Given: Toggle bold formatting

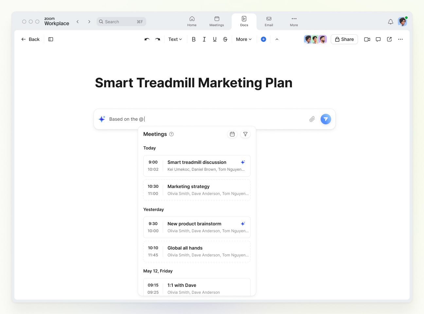Looking at the screenshot, I should [194, 39].
